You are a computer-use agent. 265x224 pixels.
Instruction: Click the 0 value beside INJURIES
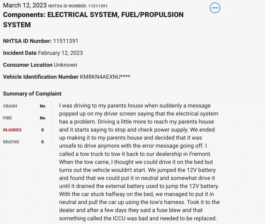pos(43,130)
